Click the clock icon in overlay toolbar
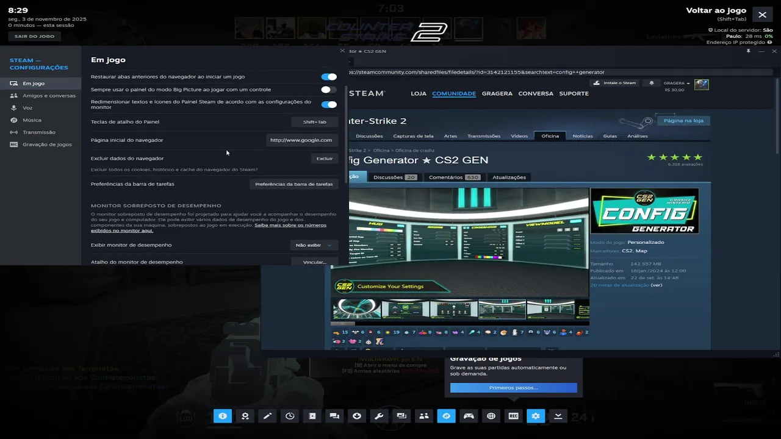781x439 pixels. (x=290, y=416)
